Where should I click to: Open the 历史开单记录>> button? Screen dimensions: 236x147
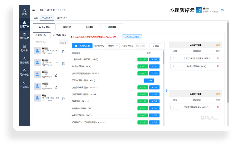click(x=132, y=37)
